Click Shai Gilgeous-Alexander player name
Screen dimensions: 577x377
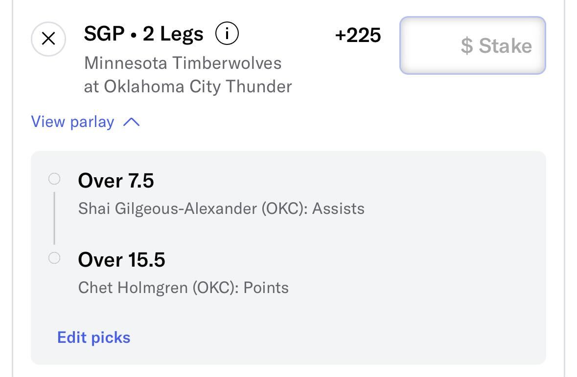[167, 209]
